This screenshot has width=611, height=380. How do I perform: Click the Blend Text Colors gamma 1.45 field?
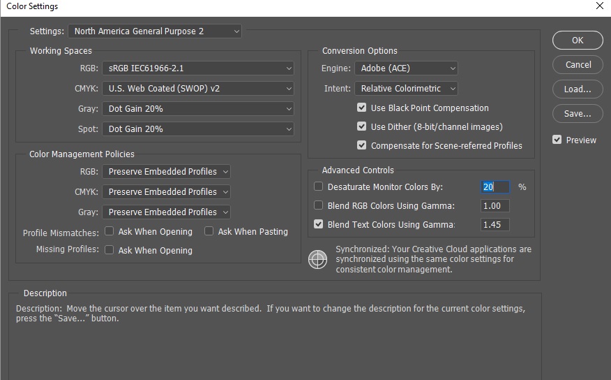click(x=495, y=224)
